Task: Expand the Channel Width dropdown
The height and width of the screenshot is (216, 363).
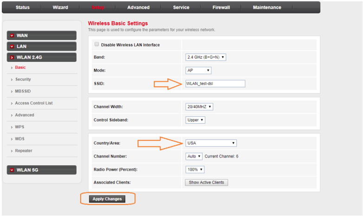Action: click(x=199, y=107)
